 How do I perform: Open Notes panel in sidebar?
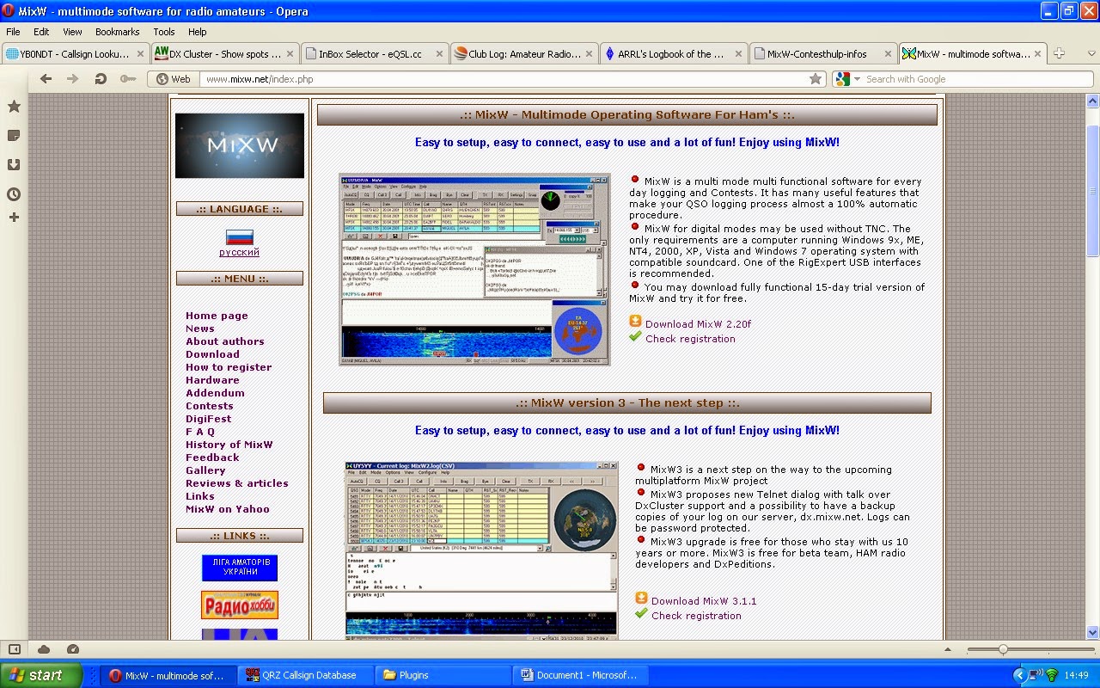14,136
